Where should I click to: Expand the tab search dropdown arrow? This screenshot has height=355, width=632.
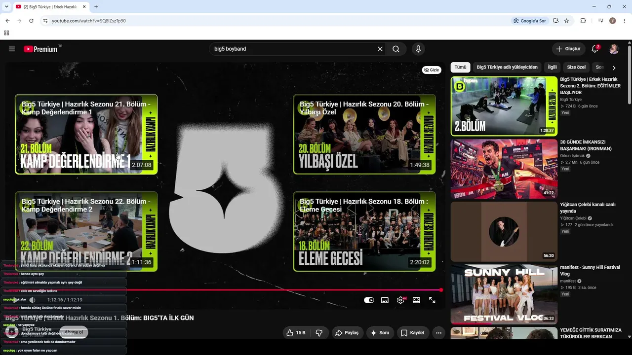(x=6, y=7)
